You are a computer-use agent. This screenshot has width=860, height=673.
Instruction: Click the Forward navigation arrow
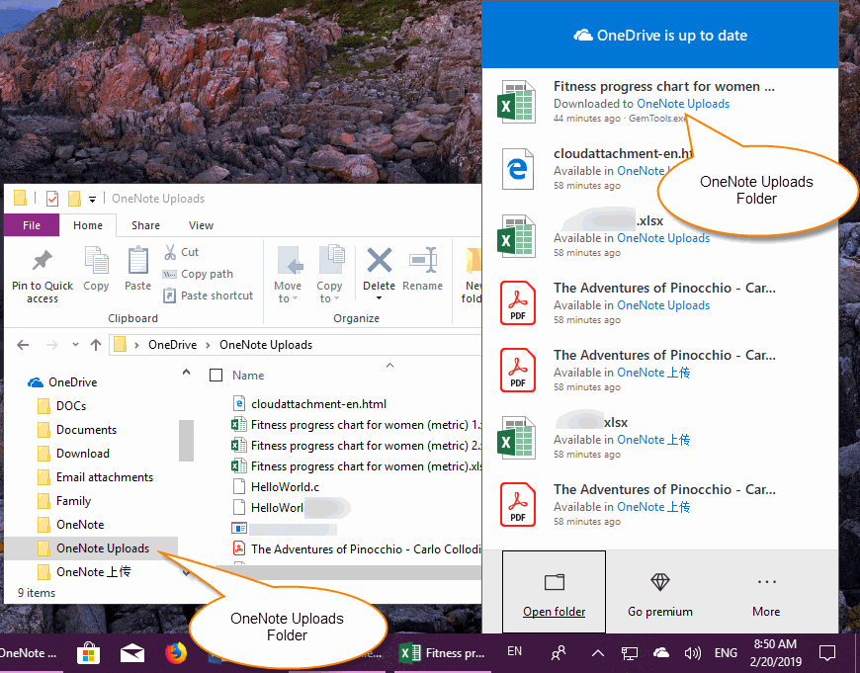[x=52, y=345]
